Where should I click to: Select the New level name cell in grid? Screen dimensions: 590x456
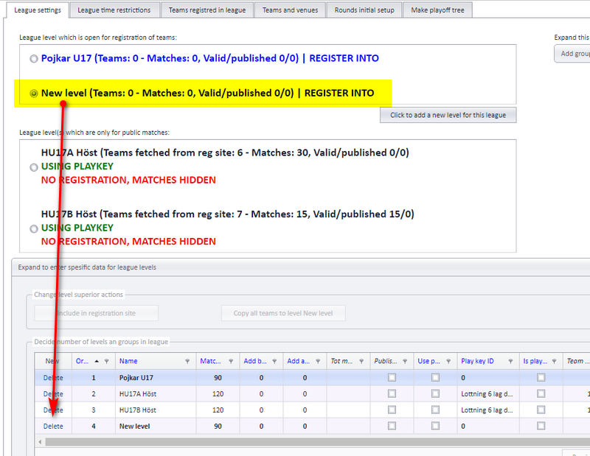[x=156, y=427]
